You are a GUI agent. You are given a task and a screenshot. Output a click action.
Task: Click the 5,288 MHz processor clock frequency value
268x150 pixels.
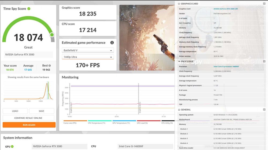tap(222, 71)
